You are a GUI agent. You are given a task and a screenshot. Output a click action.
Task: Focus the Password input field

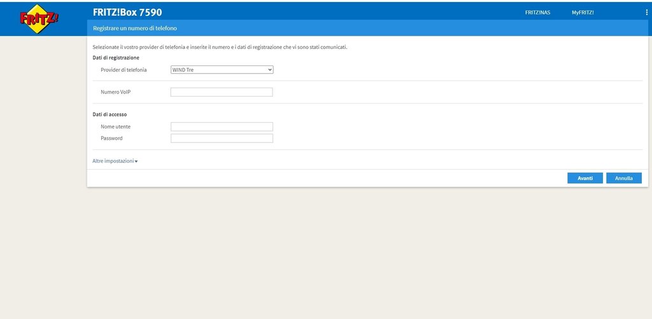coord(222,138)
